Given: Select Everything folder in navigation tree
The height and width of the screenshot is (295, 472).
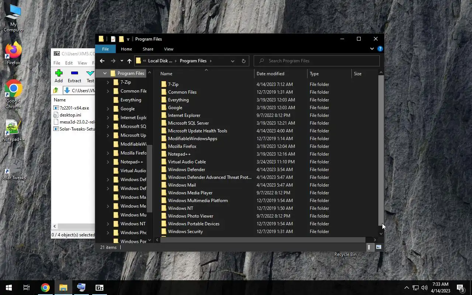Looking at the screenshot, I should [x=131, y=100].
